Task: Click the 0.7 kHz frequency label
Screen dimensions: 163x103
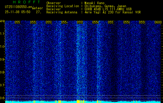Action: coord(2,85)
